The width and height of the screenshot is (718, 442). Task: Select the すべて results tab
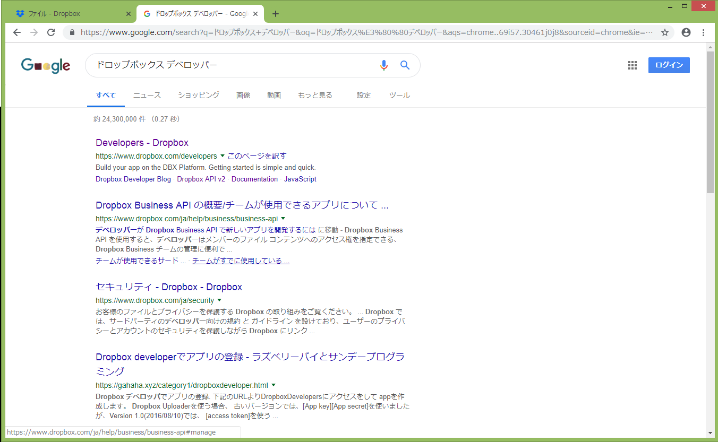click(106, 96)
